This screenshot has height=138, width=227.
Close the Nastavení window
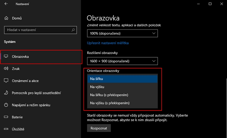[x=222, y=4]
